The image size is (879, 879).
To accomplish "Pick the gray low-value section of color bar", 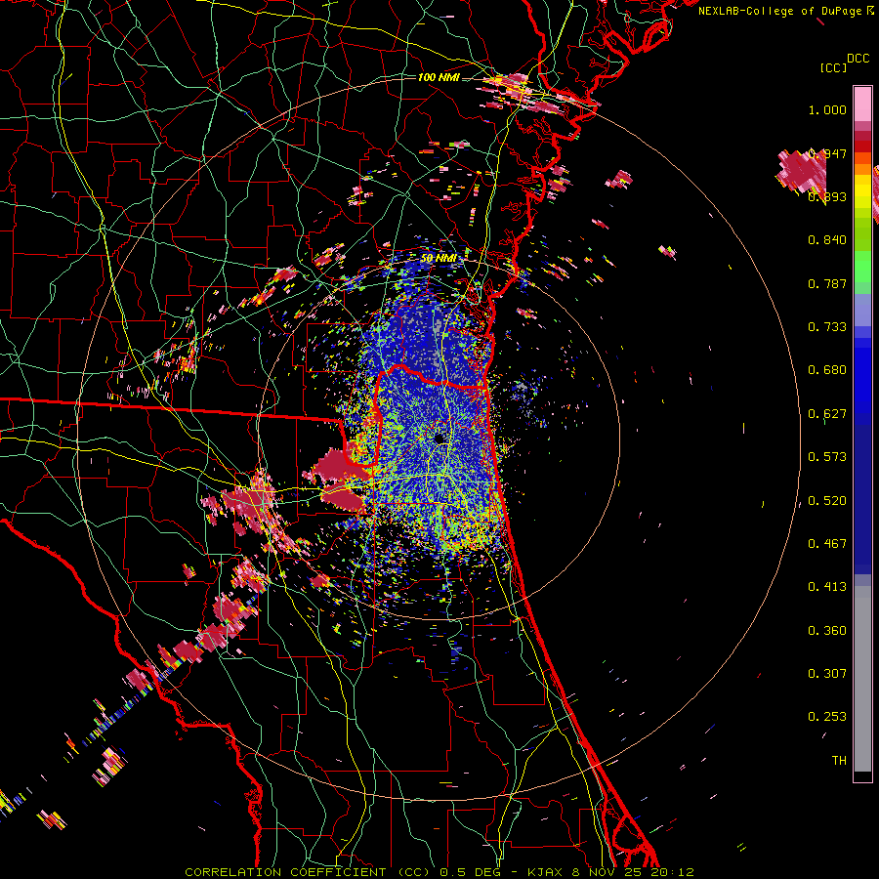I will [x=862, y=679].
